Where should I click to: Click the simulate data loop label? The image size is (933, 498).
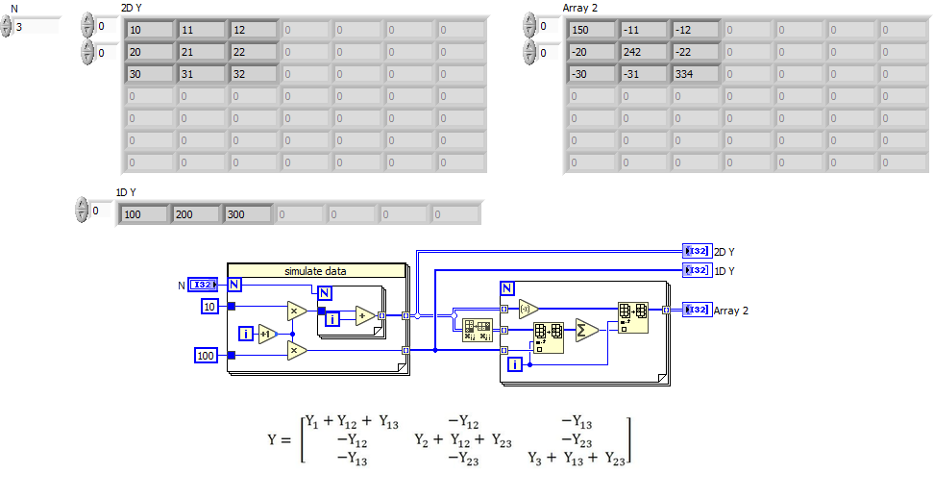[316, 271]
